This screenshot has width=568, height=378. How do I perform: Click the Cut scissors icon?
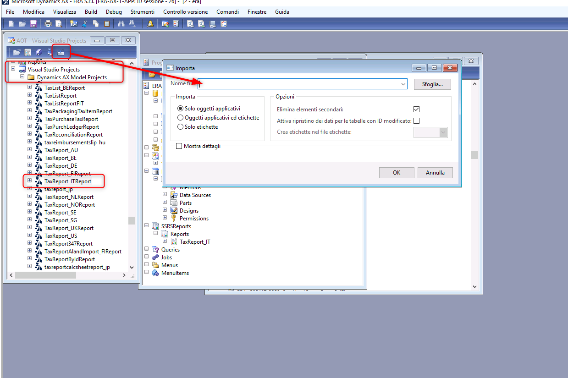(x=84, y=23)
